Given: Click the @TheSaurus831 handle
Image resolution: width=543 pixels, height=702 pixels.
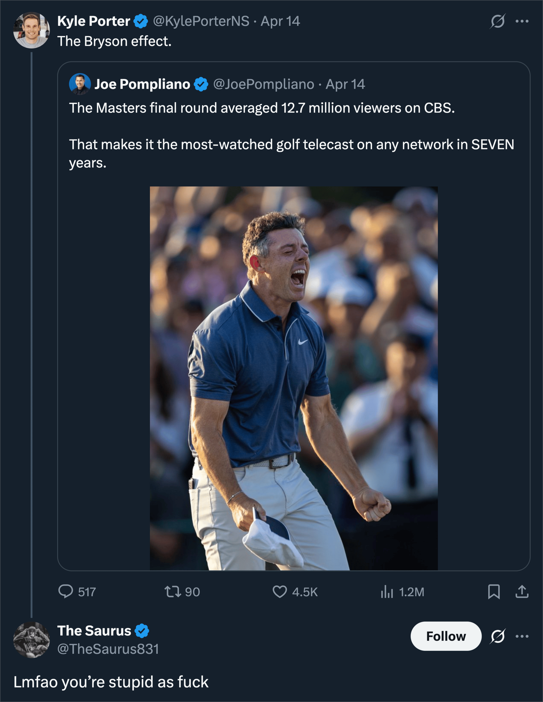Looking at the screenshot, I should click(x=108, y=649).
